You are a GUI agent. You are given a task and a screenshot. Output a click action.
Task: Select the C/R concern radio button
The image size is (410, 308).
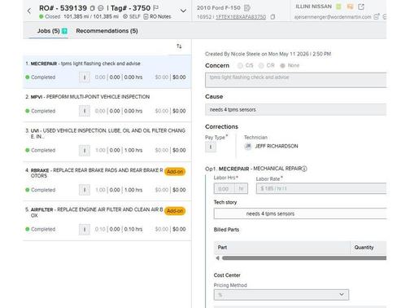[x=261, y=65]
